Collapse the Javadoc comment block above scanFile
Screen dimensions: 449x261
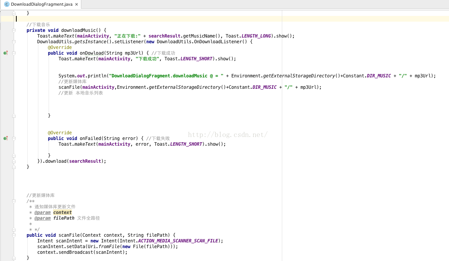pyautogui.click(x=14, y=201)
